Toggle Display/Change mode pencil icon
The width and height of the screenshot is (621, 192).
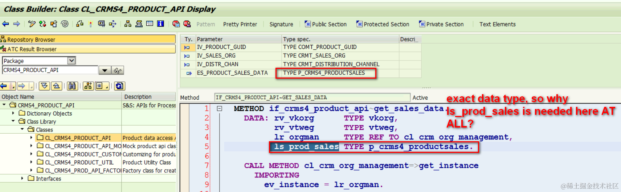[x=32, y=24]
